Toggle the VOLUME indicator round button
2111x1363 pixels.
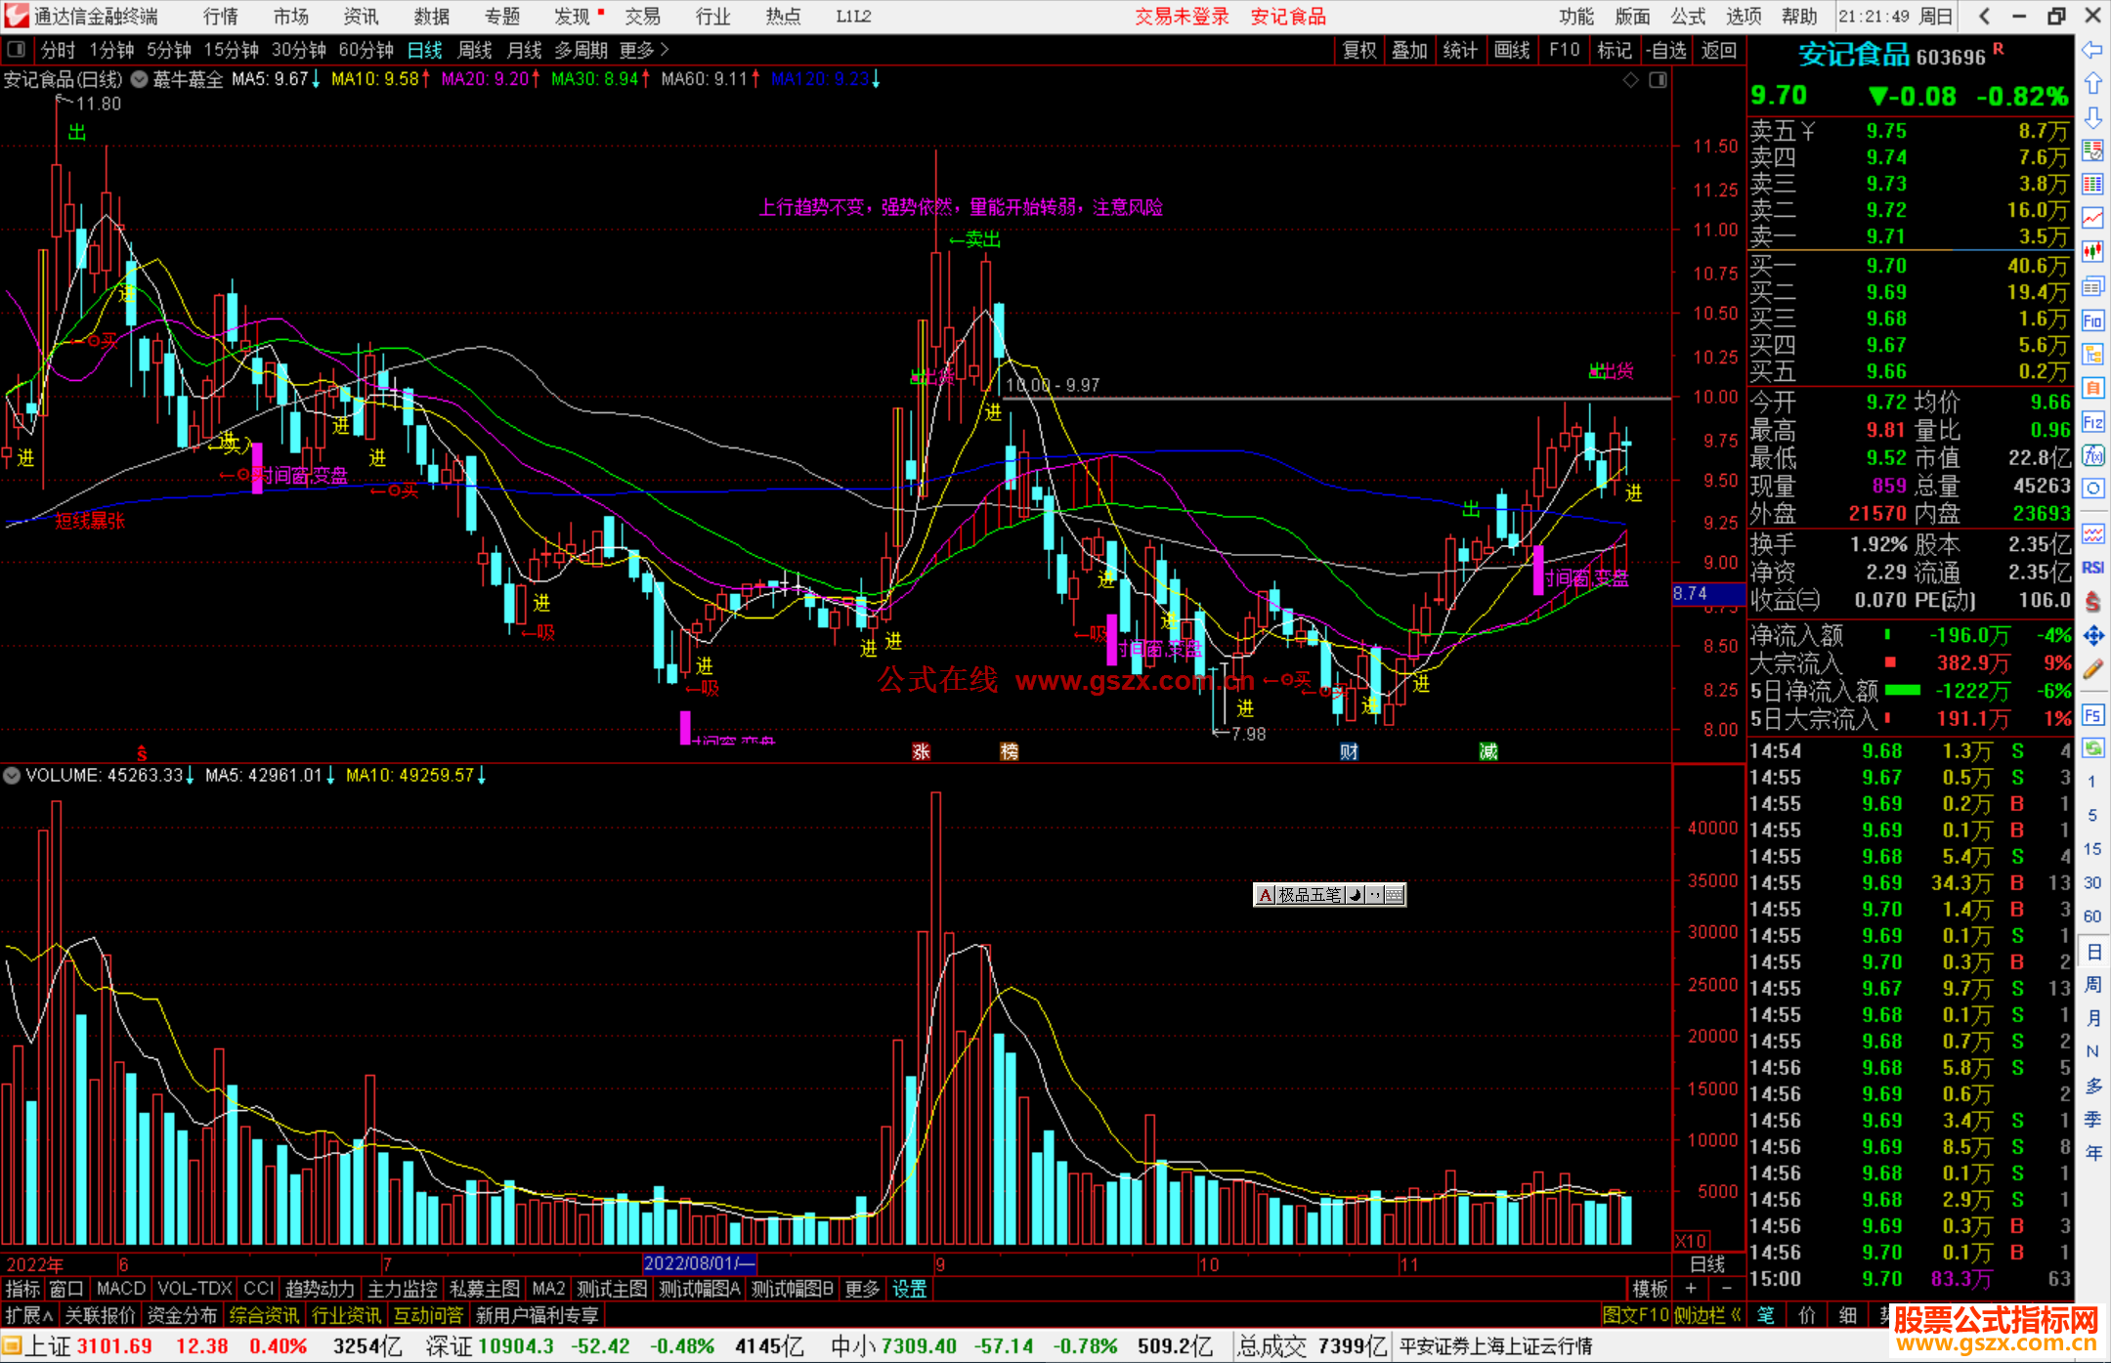point(12,775)
